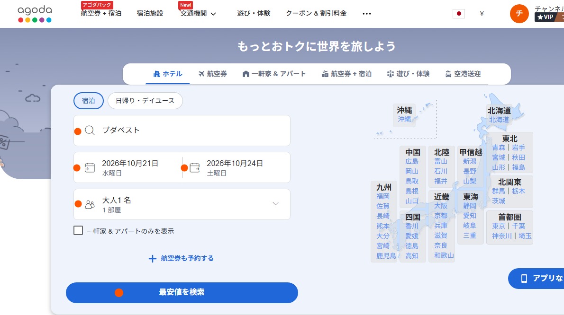
Task: Select 広島 prefecture link
Action: pos(412,161)
